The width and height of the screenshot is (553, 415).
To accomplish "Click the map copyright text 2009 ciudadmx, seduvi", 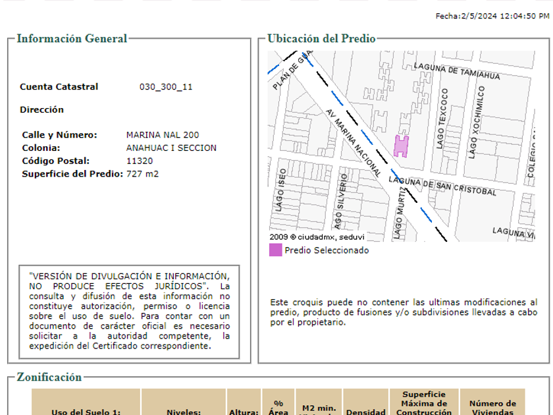I will click(x=317, y=236).
